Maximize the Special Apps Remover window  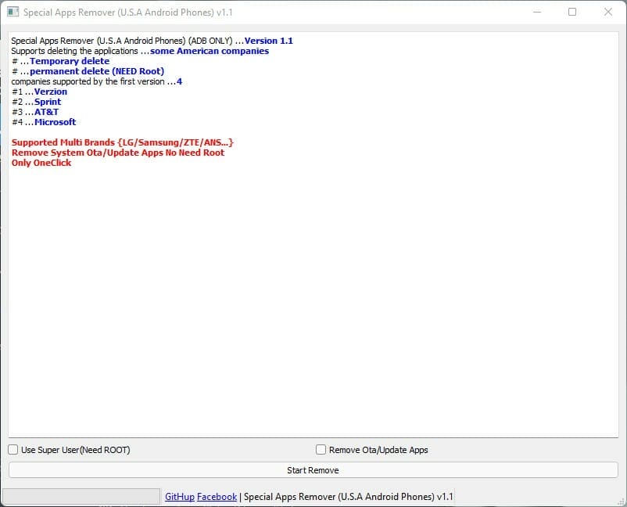tap(572, 12)
